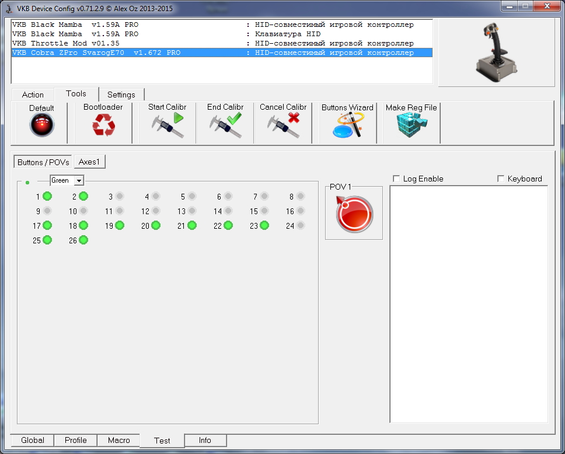Show the Buttons / POVs panel
565x454 pixels.
43,162
